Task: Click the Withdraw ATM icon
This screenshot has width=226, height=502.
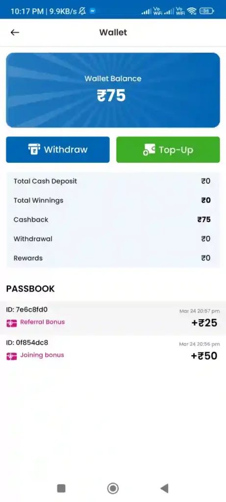Action: click(34, 150)
